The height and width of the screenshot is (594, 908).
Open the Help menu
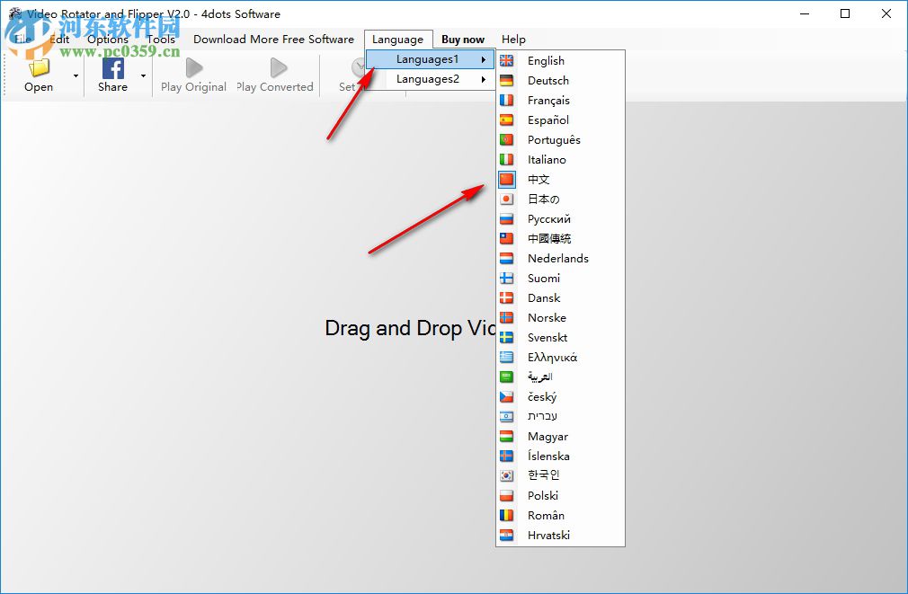[513, 40]
